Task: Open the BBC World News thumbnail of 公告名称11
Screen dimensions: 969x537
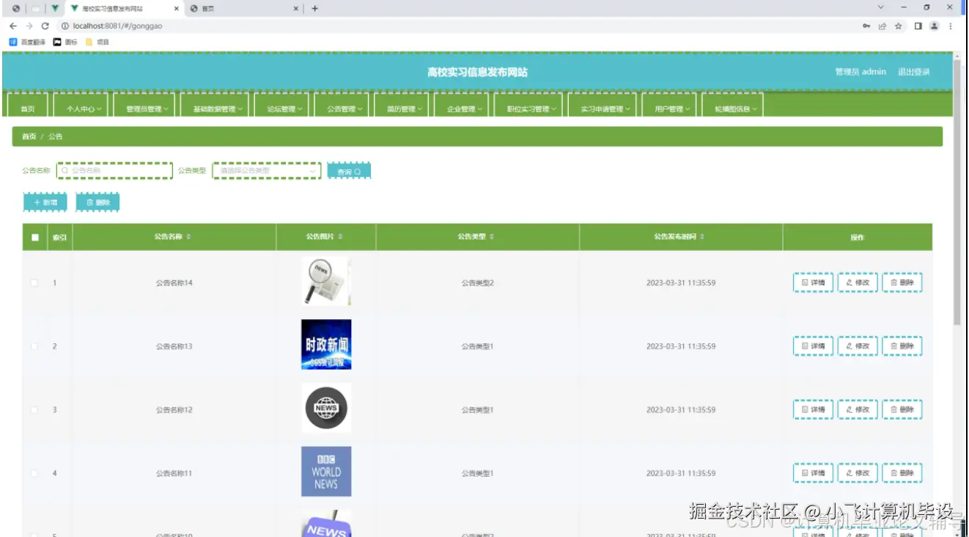Action: [326, 472]
